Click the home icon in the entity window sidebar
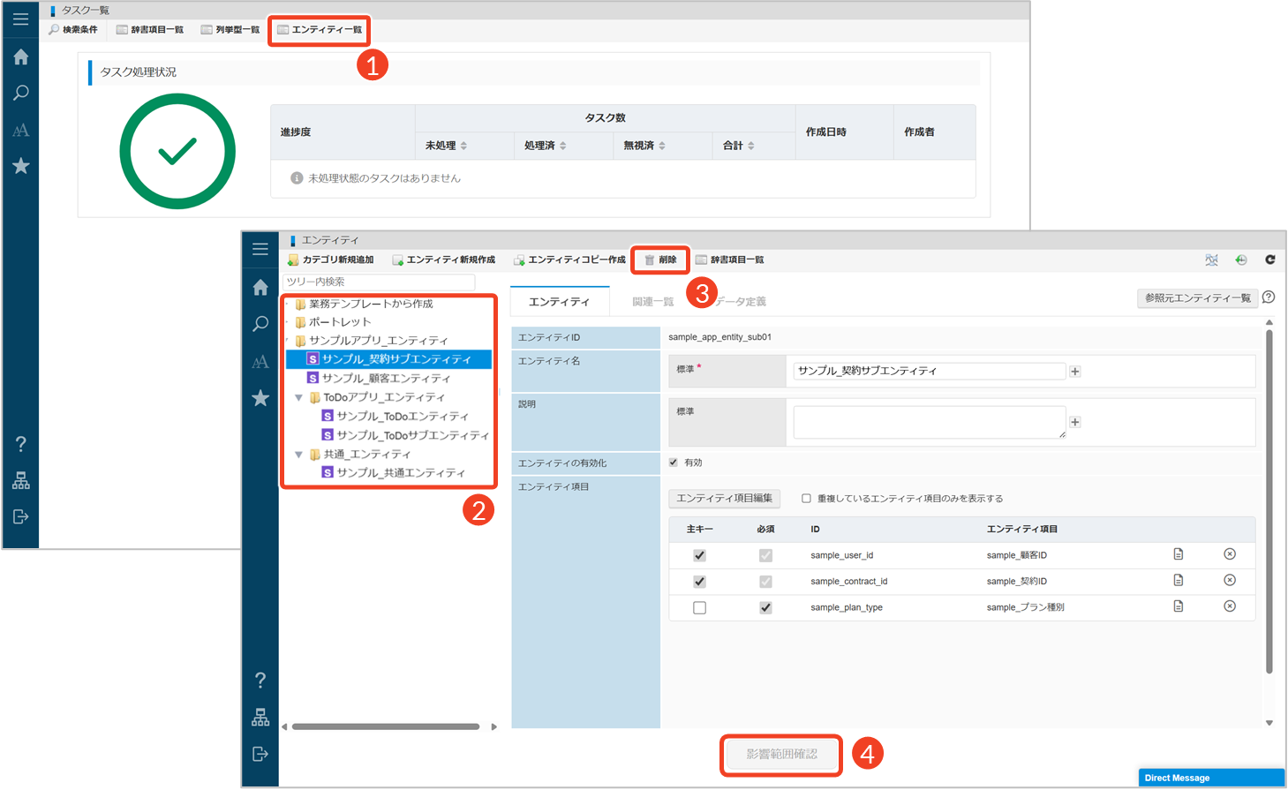 coord(260,288)
